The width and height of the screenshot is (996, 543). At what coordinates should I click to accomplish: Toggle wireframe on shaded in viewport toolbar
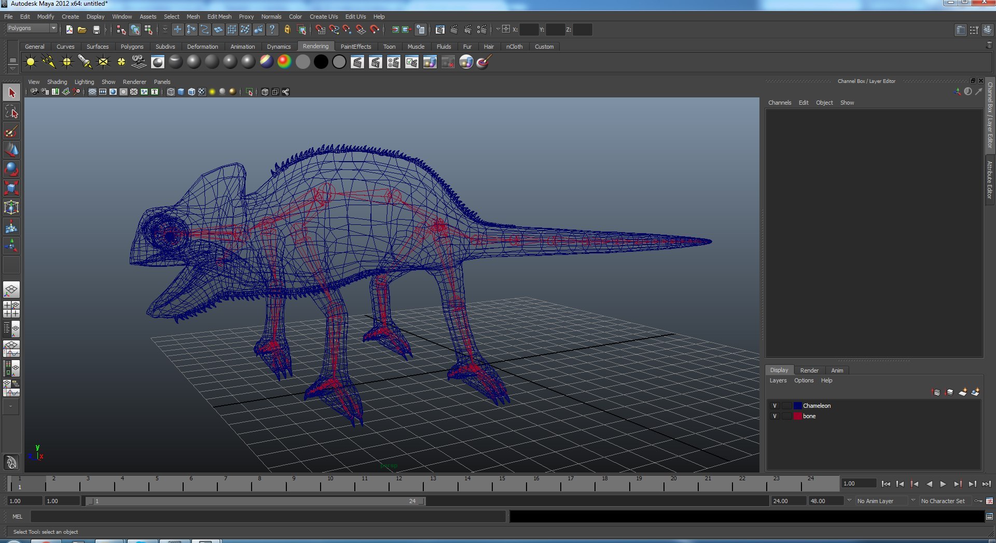click(191, 92)
